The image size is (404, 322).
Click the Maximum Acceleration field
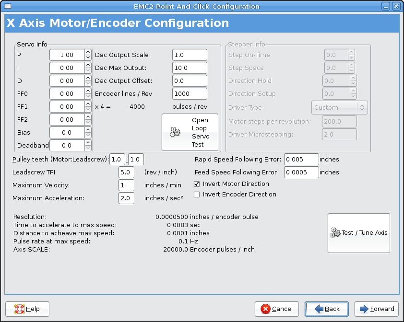126,198
